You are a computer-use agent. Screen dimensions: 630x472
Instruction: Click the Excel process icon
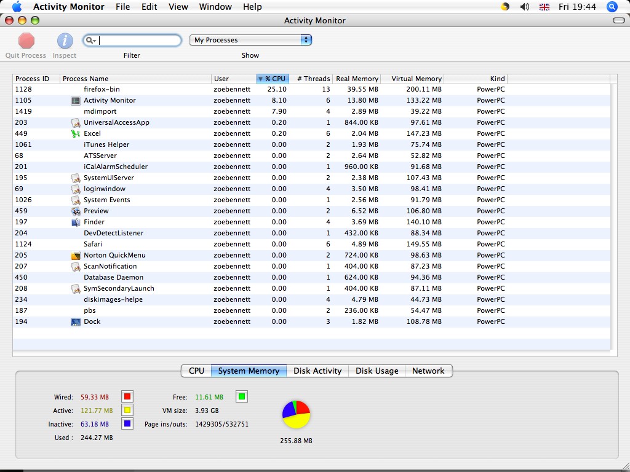click(x=76, y=133)
